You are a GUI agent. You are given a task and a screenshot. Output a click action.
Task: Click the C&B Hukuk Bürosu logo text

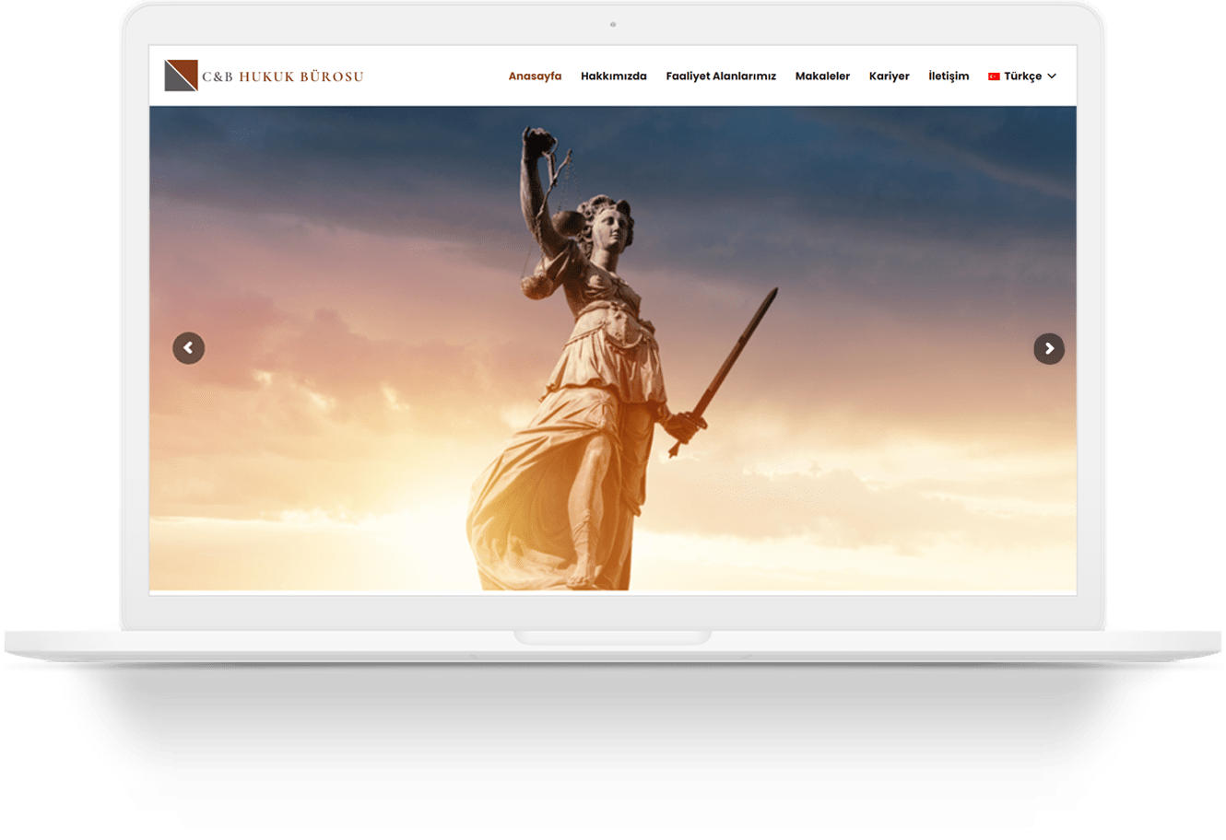pyautogui.click(x=282, y=76)
